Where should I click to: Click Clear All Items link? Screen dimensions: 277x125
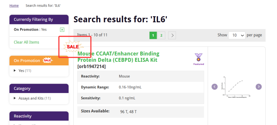point(26,42)
